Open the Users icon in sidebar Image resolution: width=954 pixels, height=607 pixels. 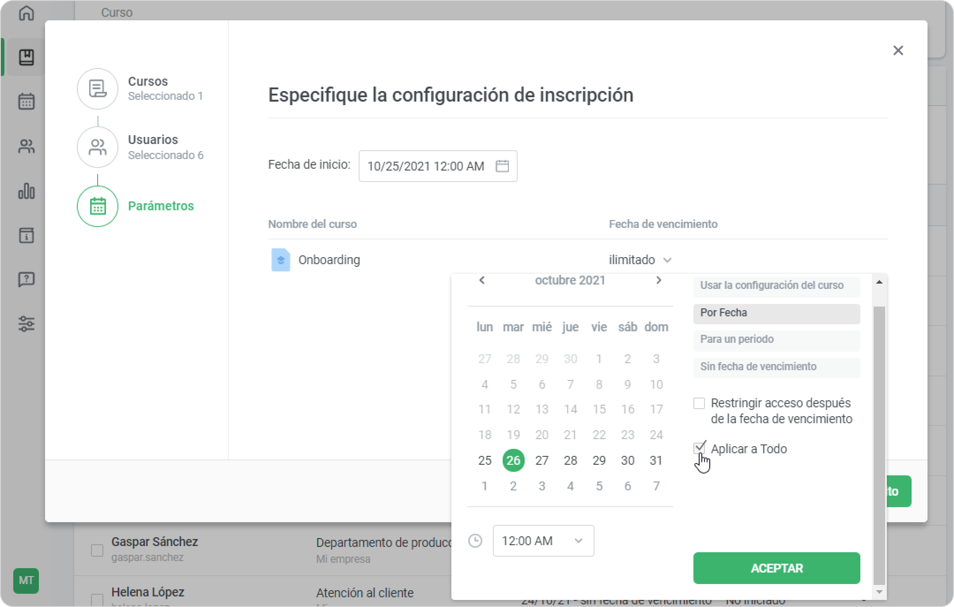tap(26, 146)
